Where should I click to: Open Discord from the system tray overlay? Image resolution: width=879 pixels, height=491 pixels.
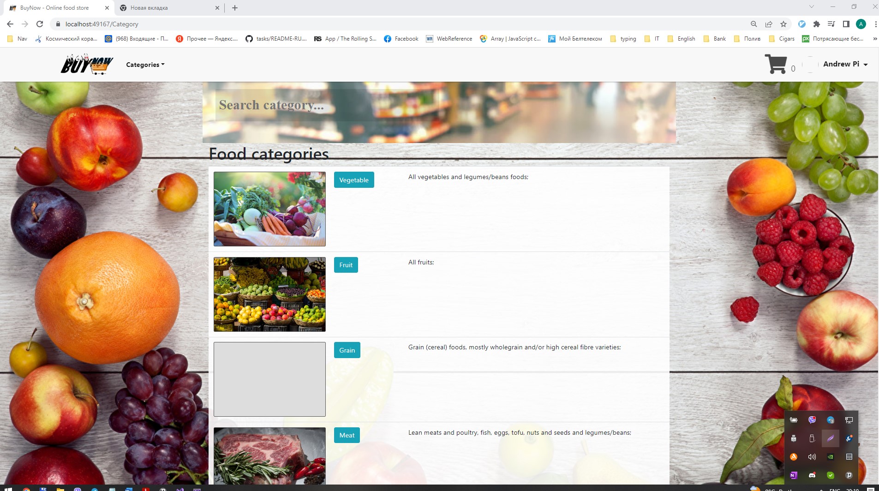click(812, 475)
